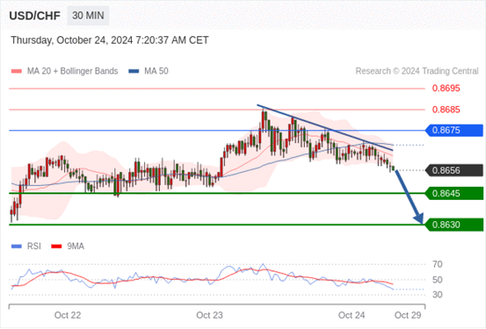The width and height of the screenshot is (486, 329).
Task: Click the Oct 29 date axis label
Action: (408, 315)
